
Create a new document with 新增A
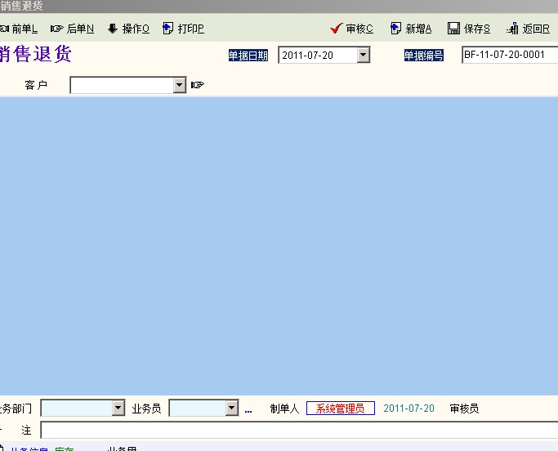(411, 29)
